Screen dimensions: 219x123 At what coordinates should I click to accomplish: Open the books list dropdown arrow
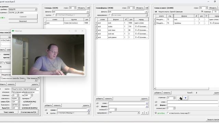38,78
